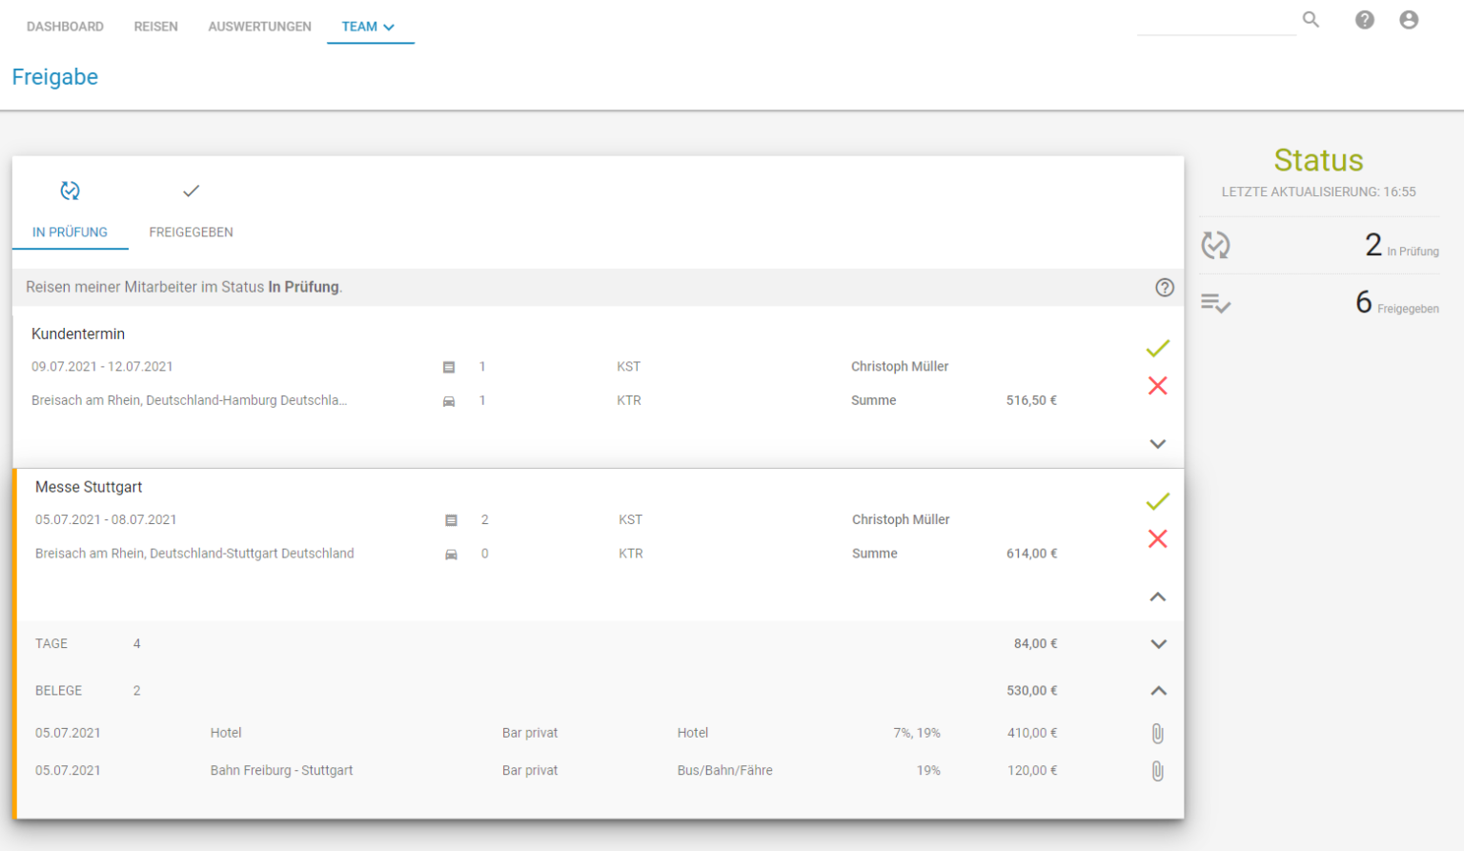Open the REISEN navigation item
The image size is (1464, 851).
pos(155,27)
